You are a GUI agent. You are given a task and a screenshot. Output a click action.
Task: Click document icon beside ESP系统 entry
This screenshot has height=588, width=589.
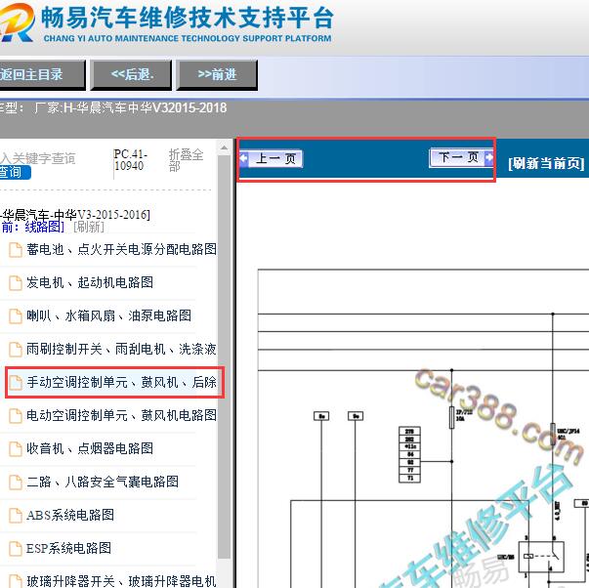pos(16,549)
